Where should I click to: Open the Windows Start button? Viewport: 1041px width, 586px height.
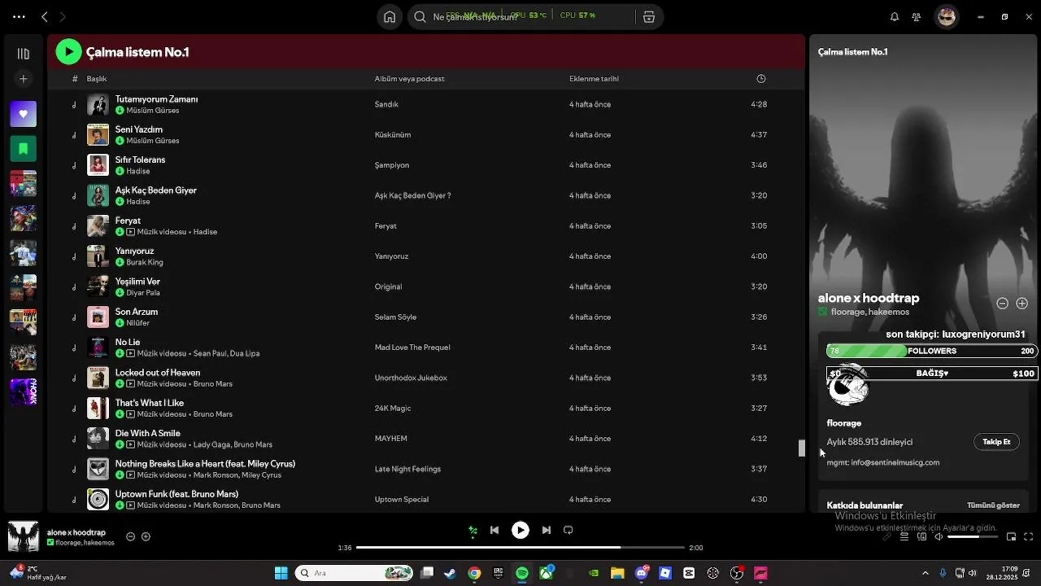(x=281, y=573)
